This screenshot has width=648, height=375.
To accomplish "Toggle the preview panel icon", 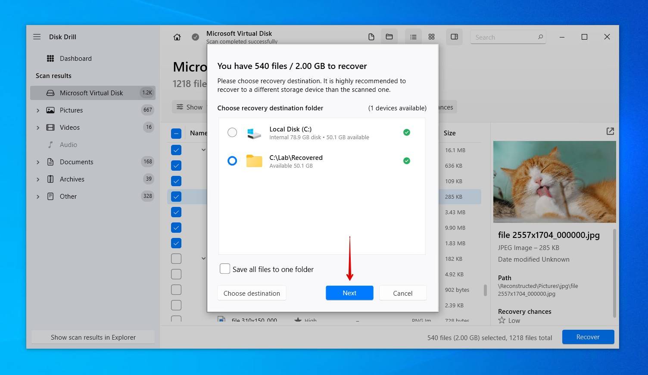I will pyautogui.click(x=454, y=37).
